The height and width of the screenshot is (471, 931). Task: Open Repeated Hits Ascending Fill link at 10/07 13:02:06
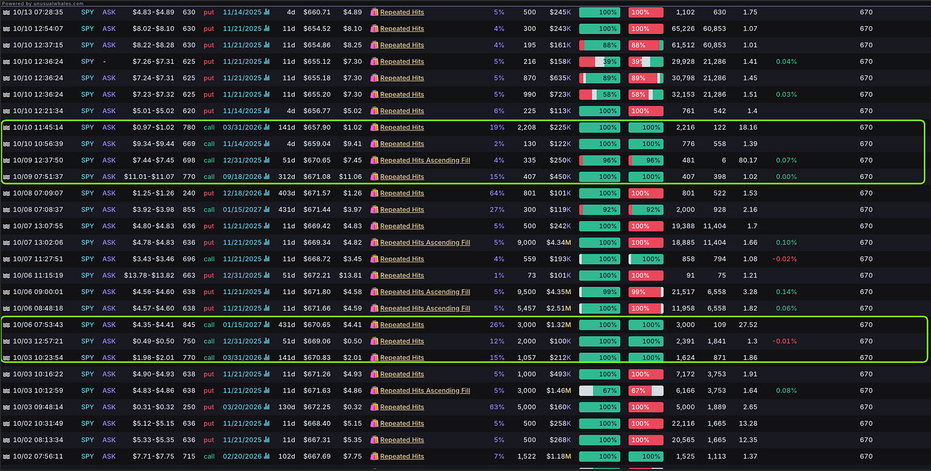tap(425, 243)
